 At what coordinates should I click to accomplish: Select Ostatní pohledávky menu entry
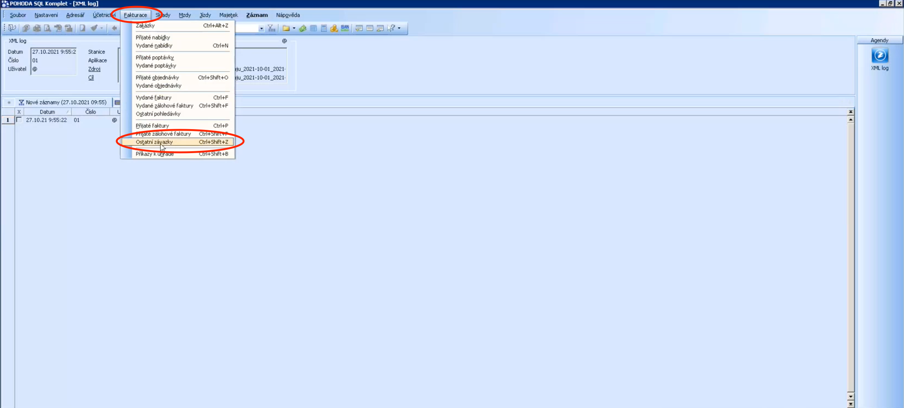click(x=177, y=114)
